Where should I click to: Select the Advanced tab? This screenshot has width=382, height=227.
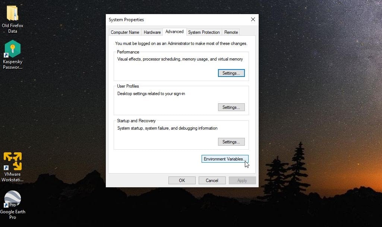click(x=174, y=32)
